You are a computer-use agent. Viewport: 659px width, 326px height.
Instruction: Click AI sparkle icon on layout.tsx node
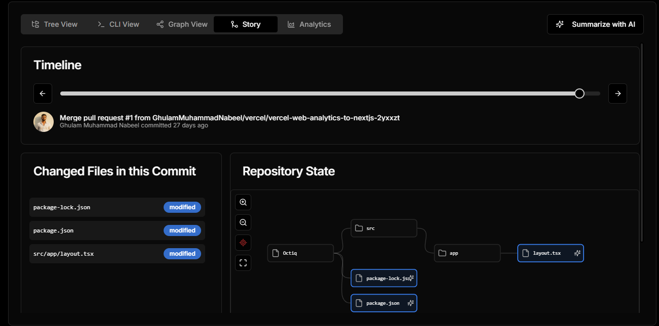[577, 253]
